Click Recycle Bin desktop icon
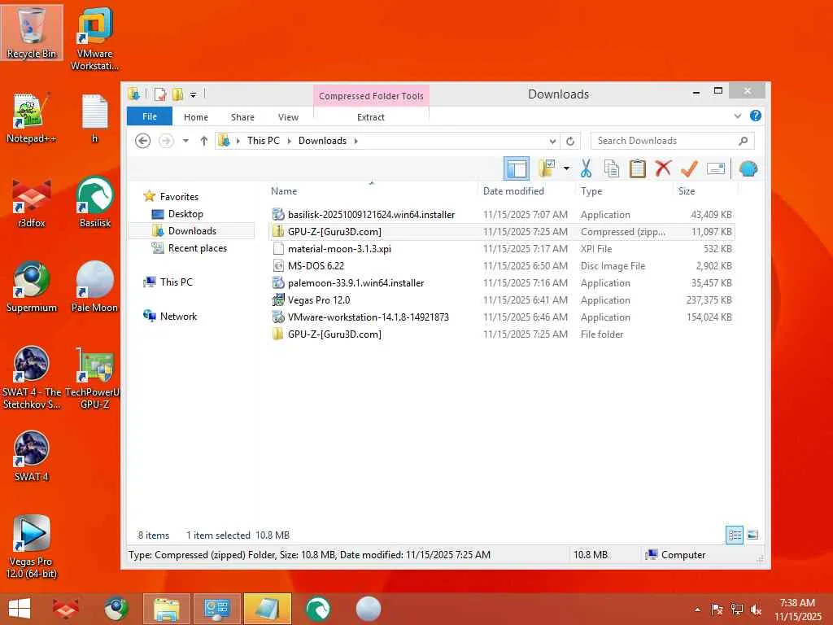The height and width of the screenshot is (625, 833). (32, 33)
